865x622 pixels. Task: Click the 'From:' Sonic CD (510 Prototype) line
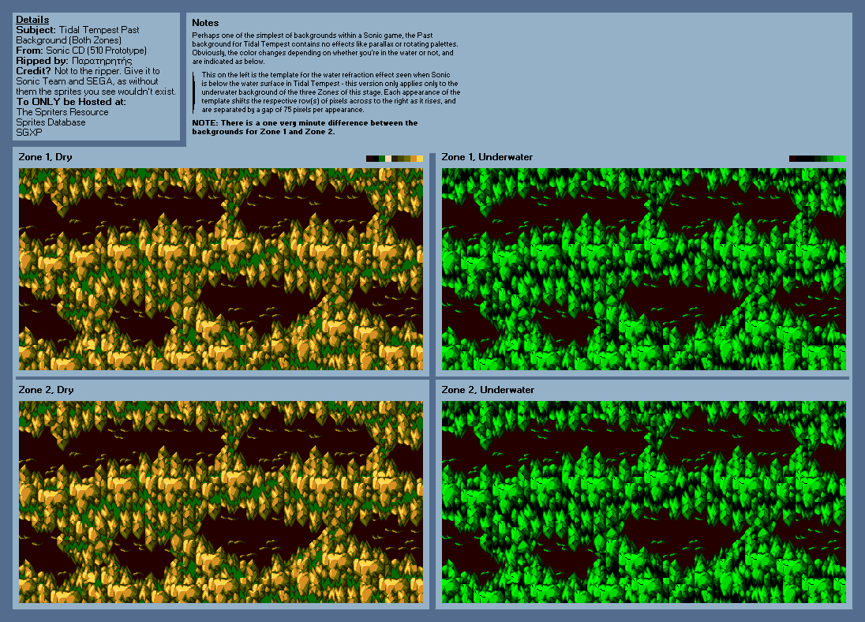(x=81, y=51)
